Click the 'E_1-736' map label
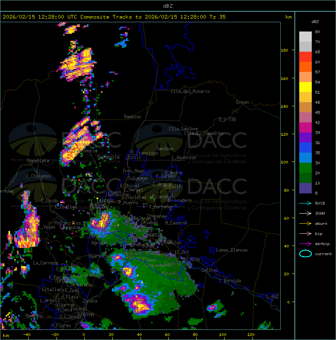 (227, 120)
